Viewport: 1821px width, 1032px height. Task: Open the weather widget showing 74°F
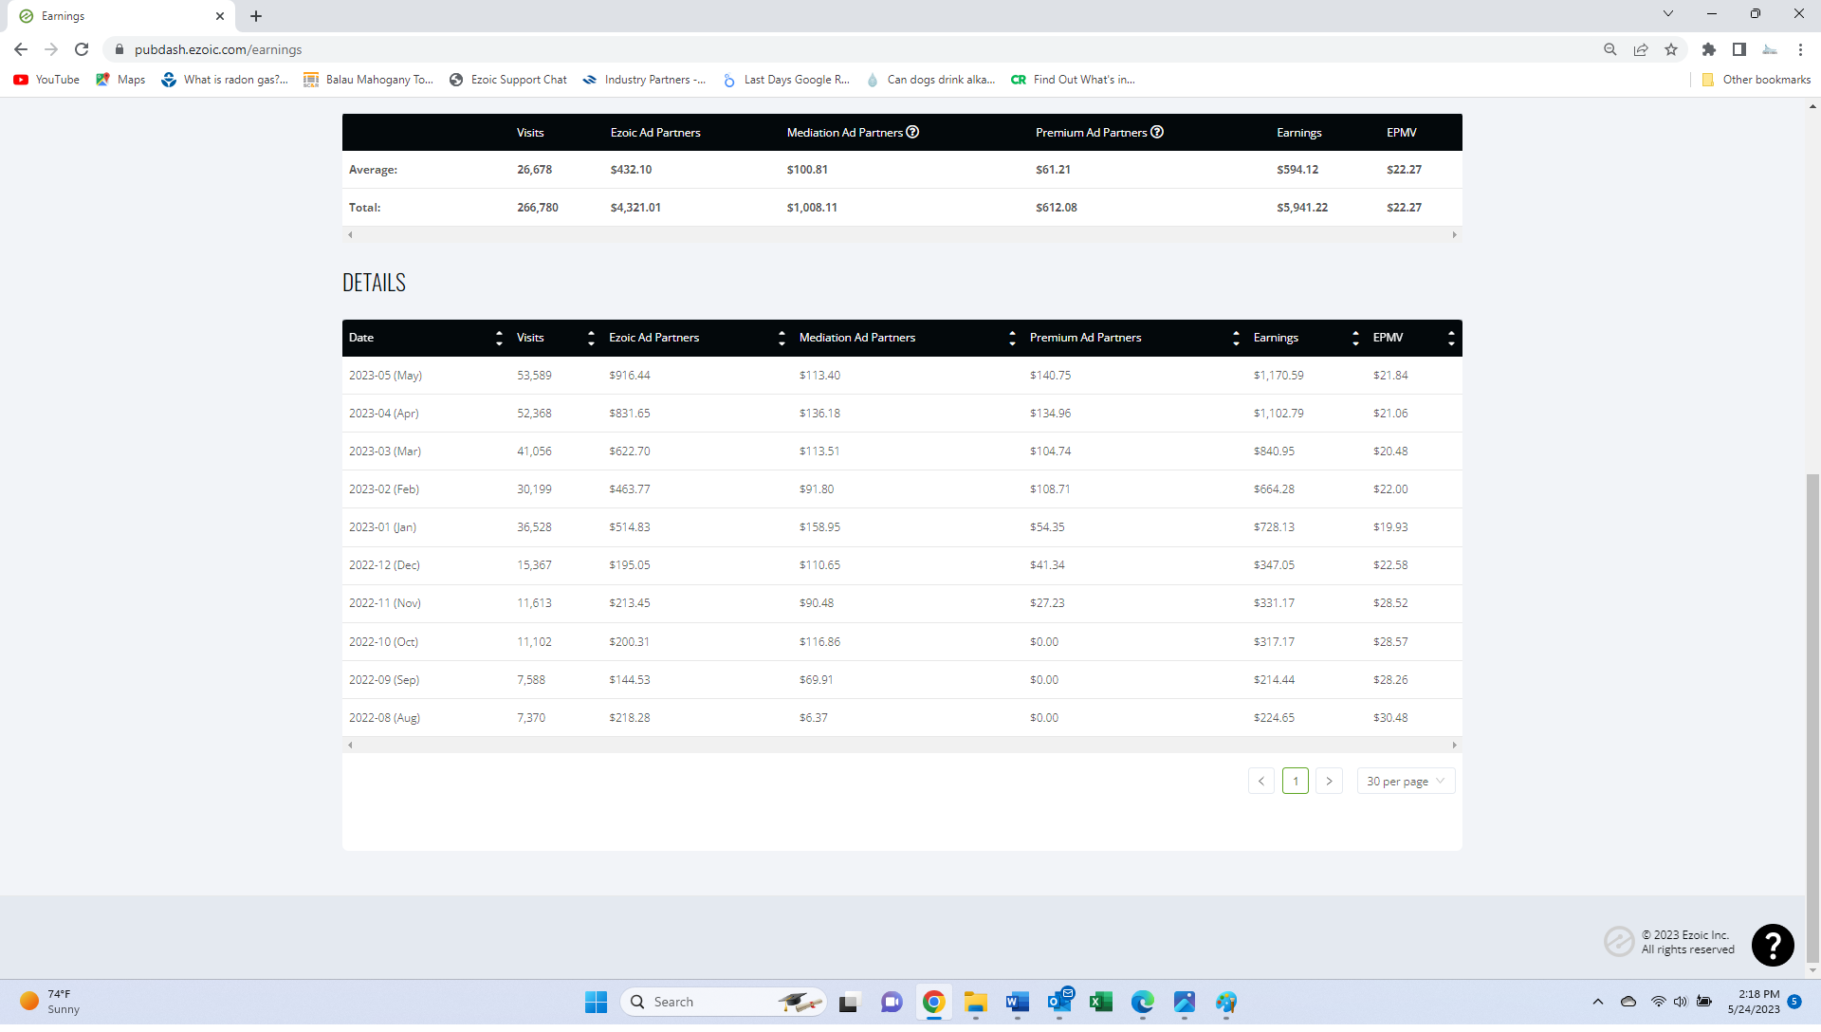tap(49, 1003)
